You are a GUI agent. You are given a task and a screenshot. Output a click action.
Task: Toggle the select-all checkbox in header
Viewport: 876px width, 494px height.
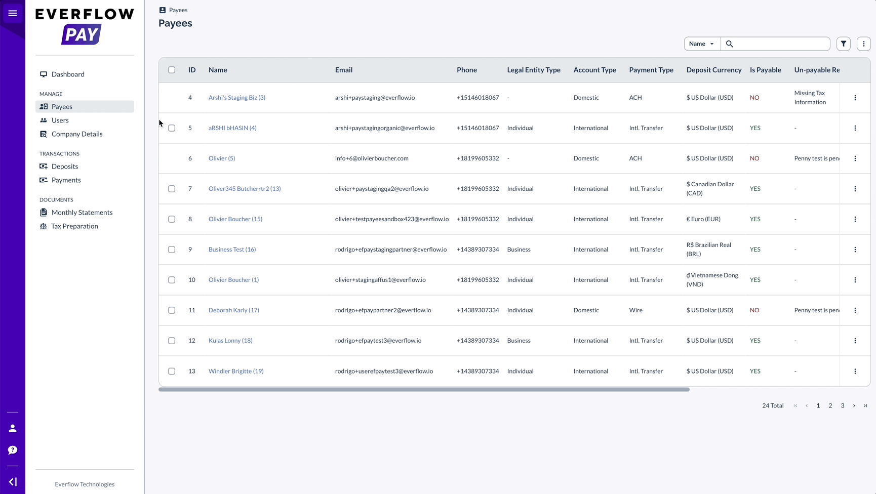coord(172,70)
